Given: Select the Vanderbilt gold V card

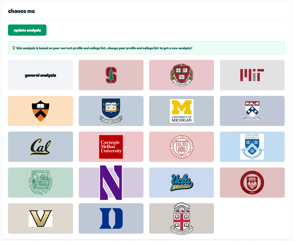Looking at the screenshot, I should pyautogui.click(x=41, y=219).
